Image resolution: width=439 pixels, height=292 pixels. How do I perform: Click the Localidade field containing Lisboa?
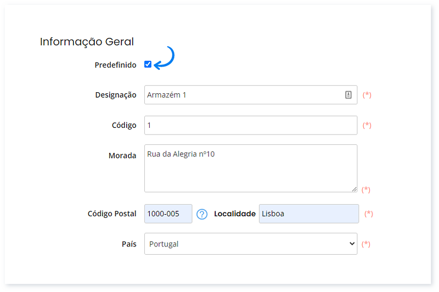point(309,214)
